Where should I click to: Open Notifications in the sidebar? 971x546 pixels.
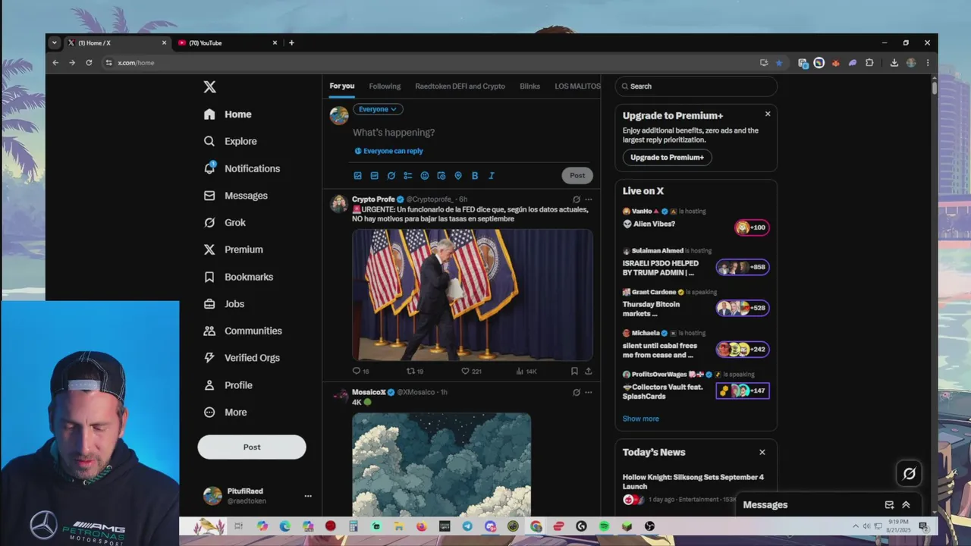[x=242, y=168]
